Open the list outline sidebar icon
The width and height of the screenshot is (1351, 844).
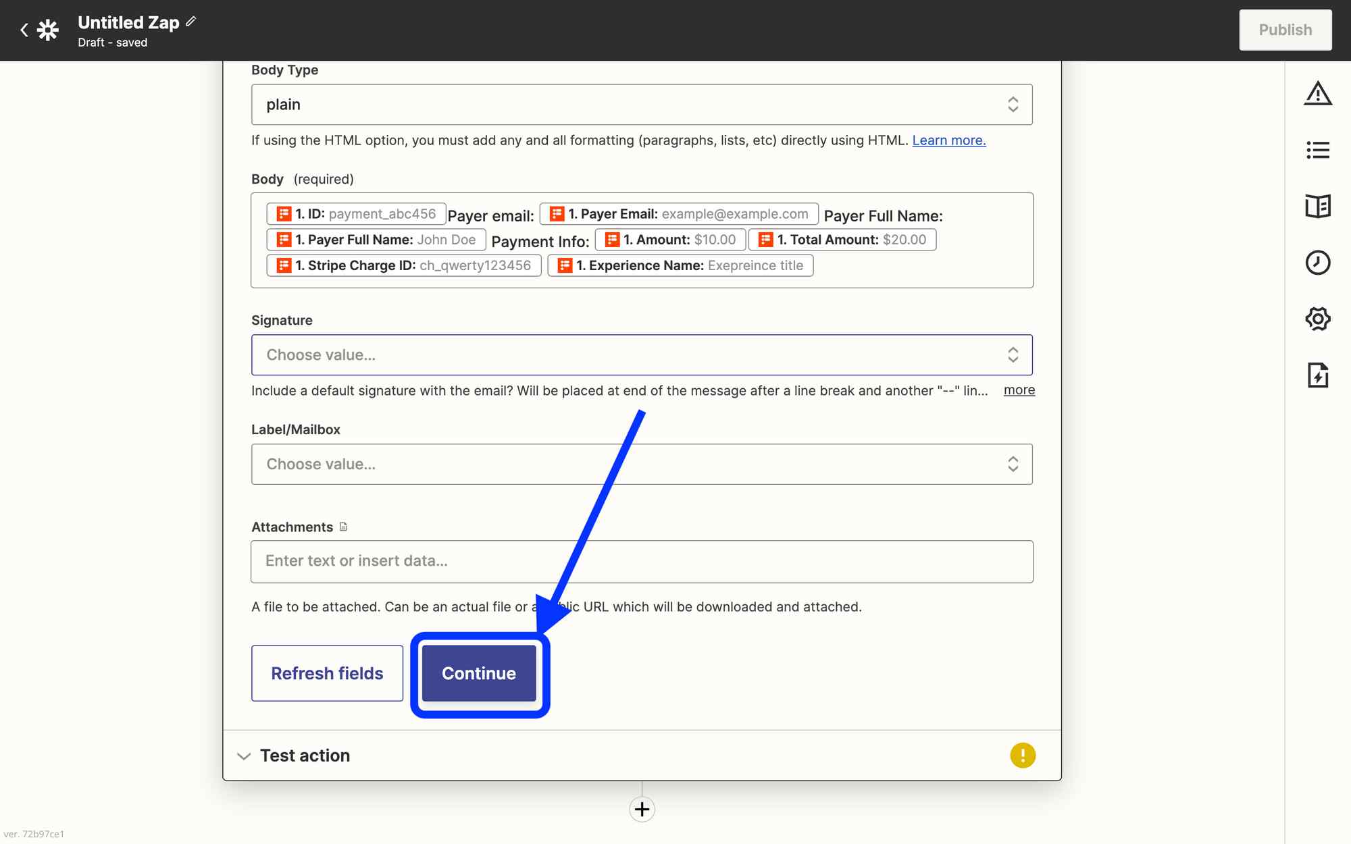pyautogui.click(x=1317, y=150)
